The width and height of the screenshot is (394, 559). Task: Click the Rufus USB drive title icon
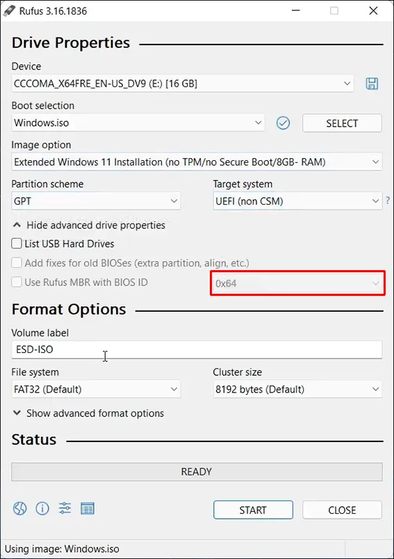pyautogui.click(x=9, y=10)
